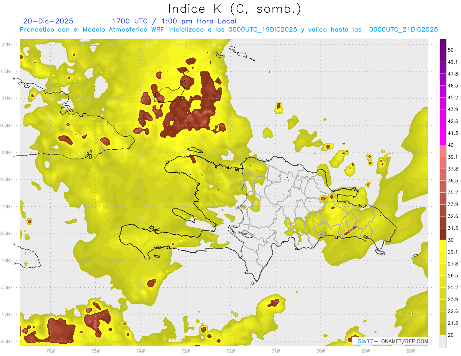Click the '70W' longitude label
This screenshot has height=356, width=461.
pyautogui.click(x=320, y=351)
